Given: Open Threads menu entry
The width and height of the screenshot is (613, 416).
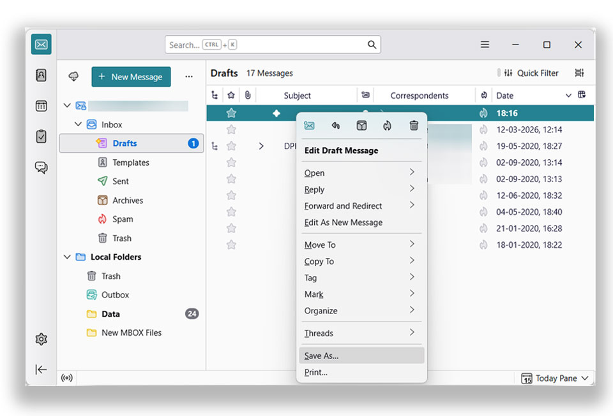Looking at the screenshot, I should pyautogui.click(x=361, y=333).
